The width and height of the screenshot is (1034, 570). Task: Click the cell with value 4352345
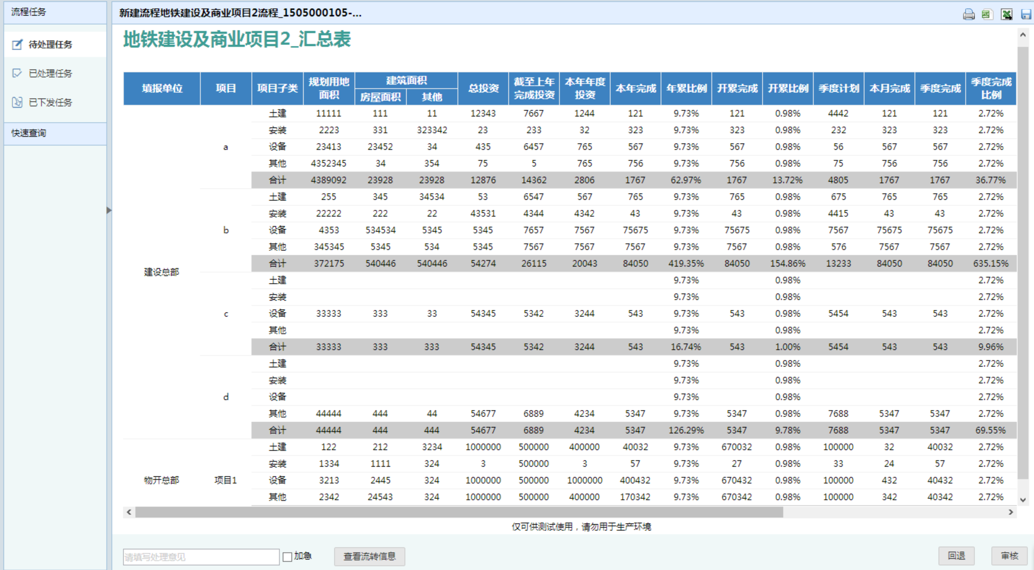[329, 163]
